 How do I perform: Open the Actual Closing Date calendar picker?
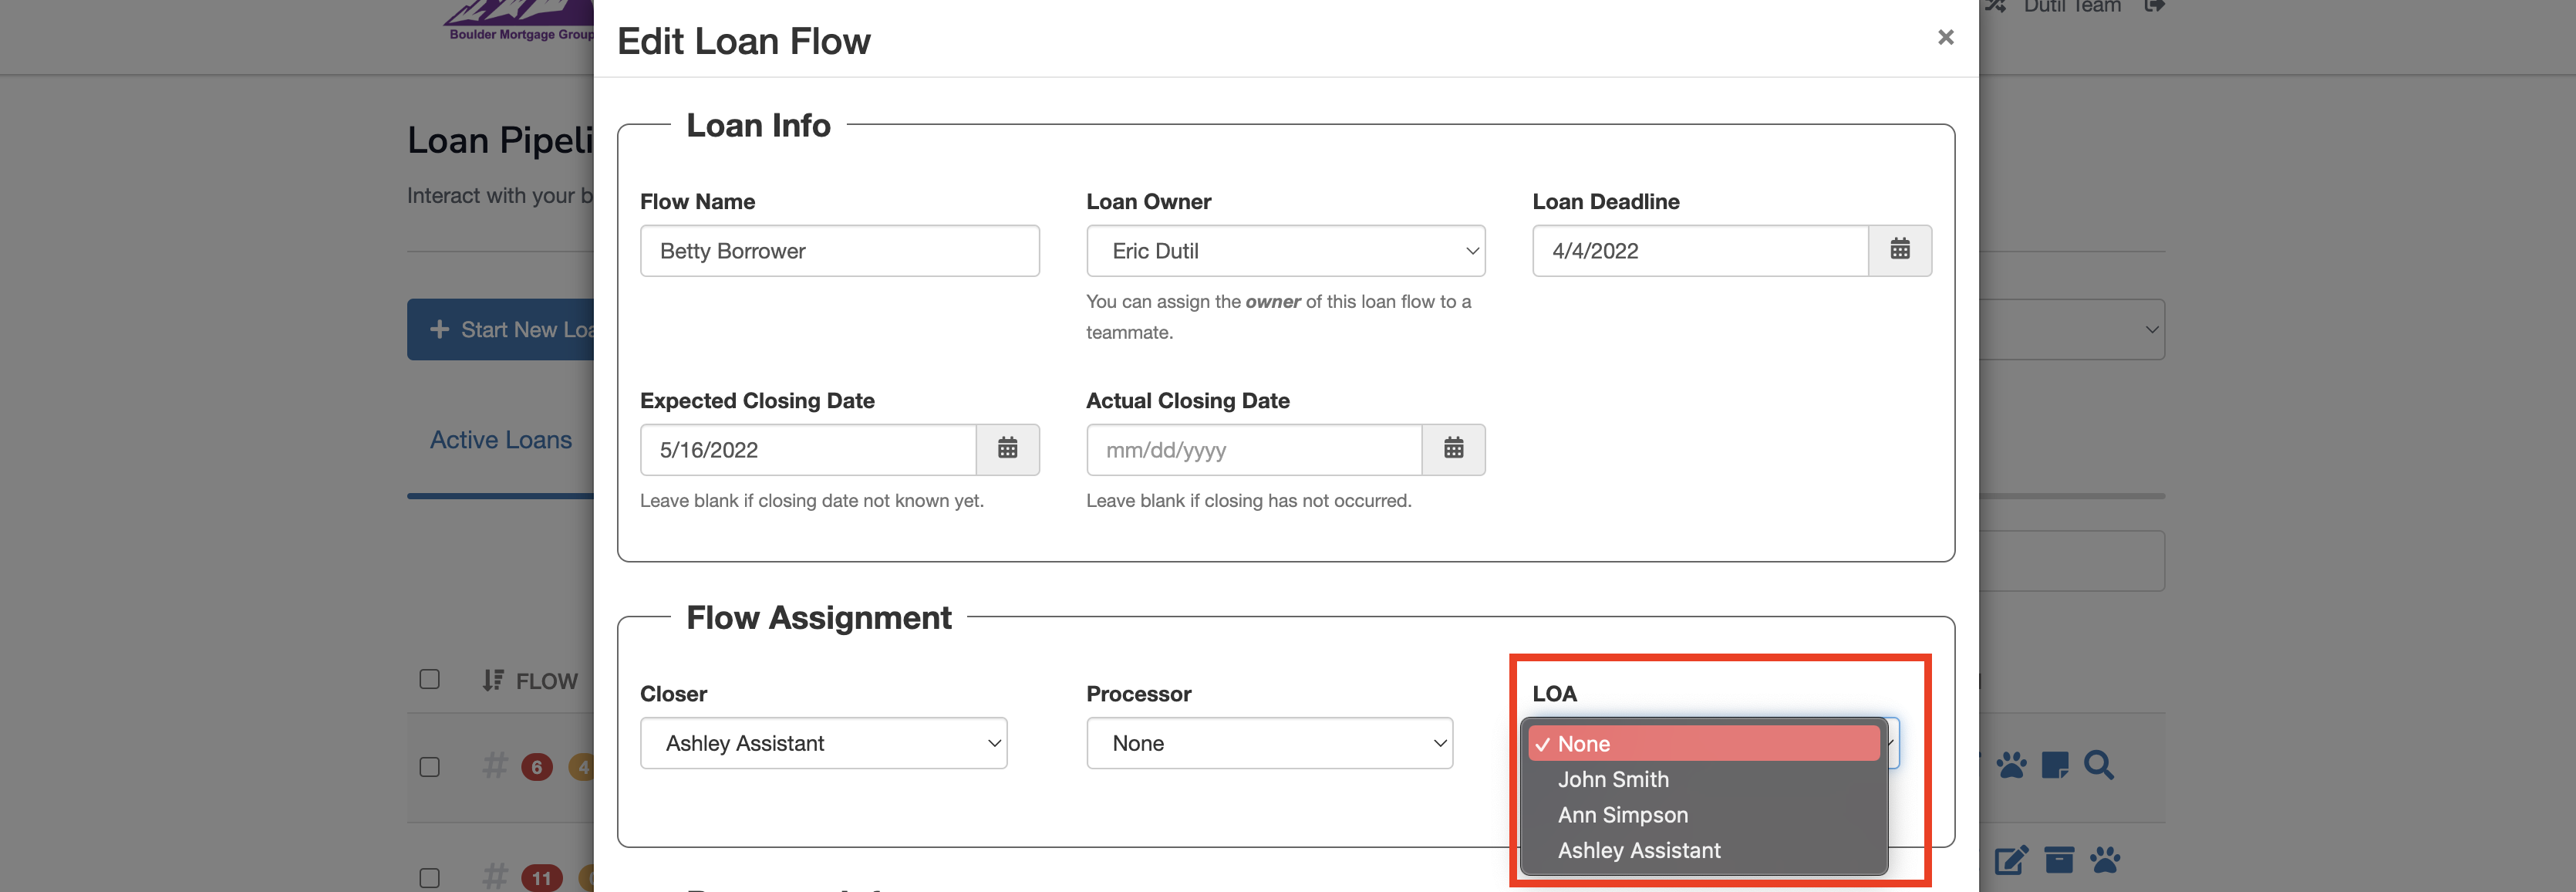1453,449
